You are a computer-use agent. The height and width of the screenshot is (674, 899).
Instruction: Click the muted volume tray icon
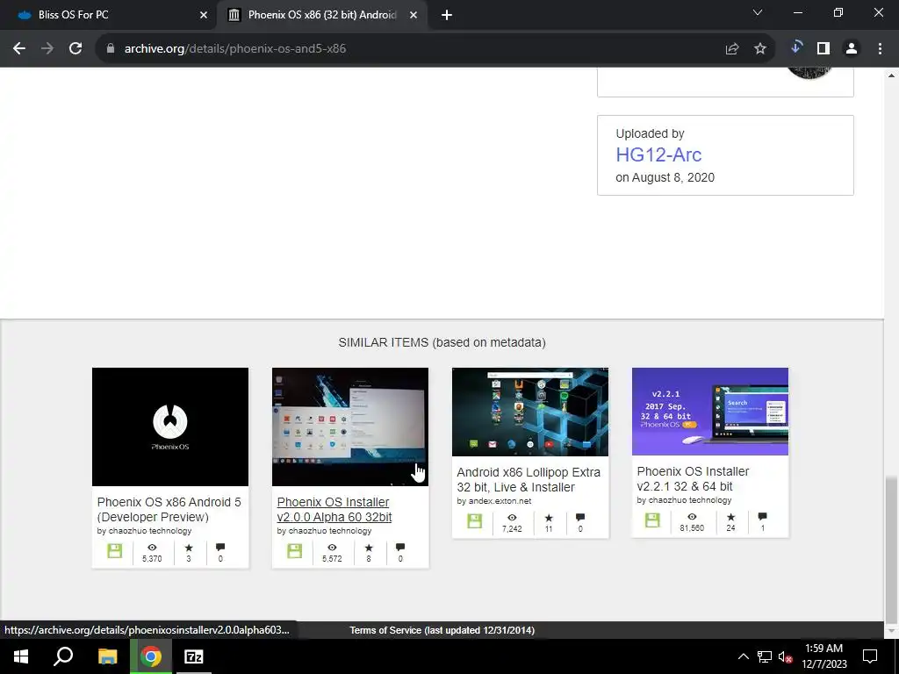(x=785, y=656)
